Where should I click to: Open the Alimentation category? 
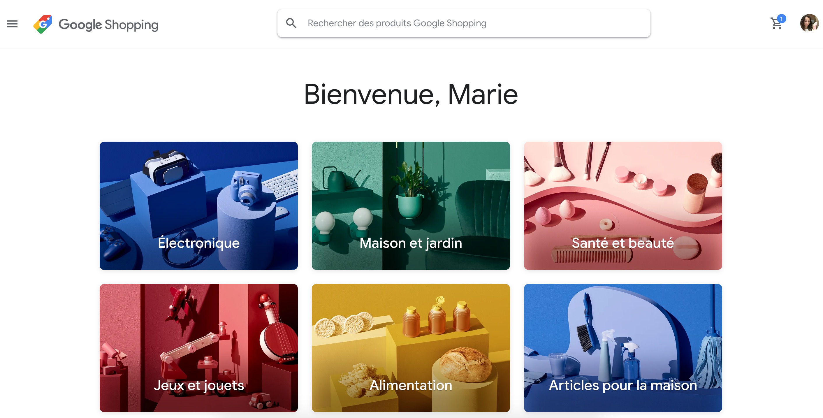click(x=411, y=348)
